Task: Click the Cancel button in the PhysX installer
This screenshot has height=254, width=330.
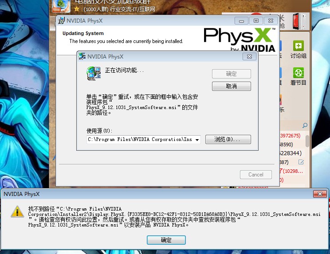Action: pyautogui.click(x=256, y=175)
